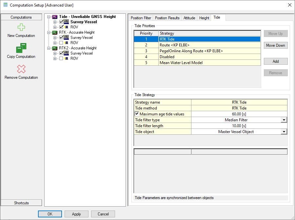Viewport: 295px width, 220px height.
Task: Select Mean Water Level Model row
Action: (x=197, y=63)
